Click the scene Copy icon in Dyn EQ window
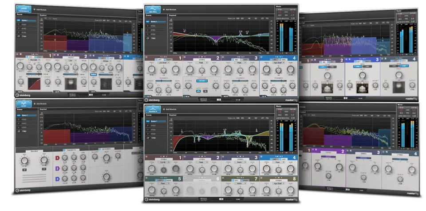Viewport: 426px width, 211px height. click(x=148, y=38)
